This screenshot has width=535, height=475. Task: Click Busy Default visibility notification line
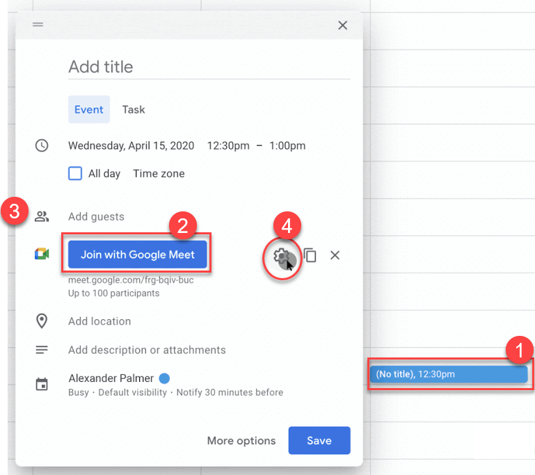click(x=175, y=392)
